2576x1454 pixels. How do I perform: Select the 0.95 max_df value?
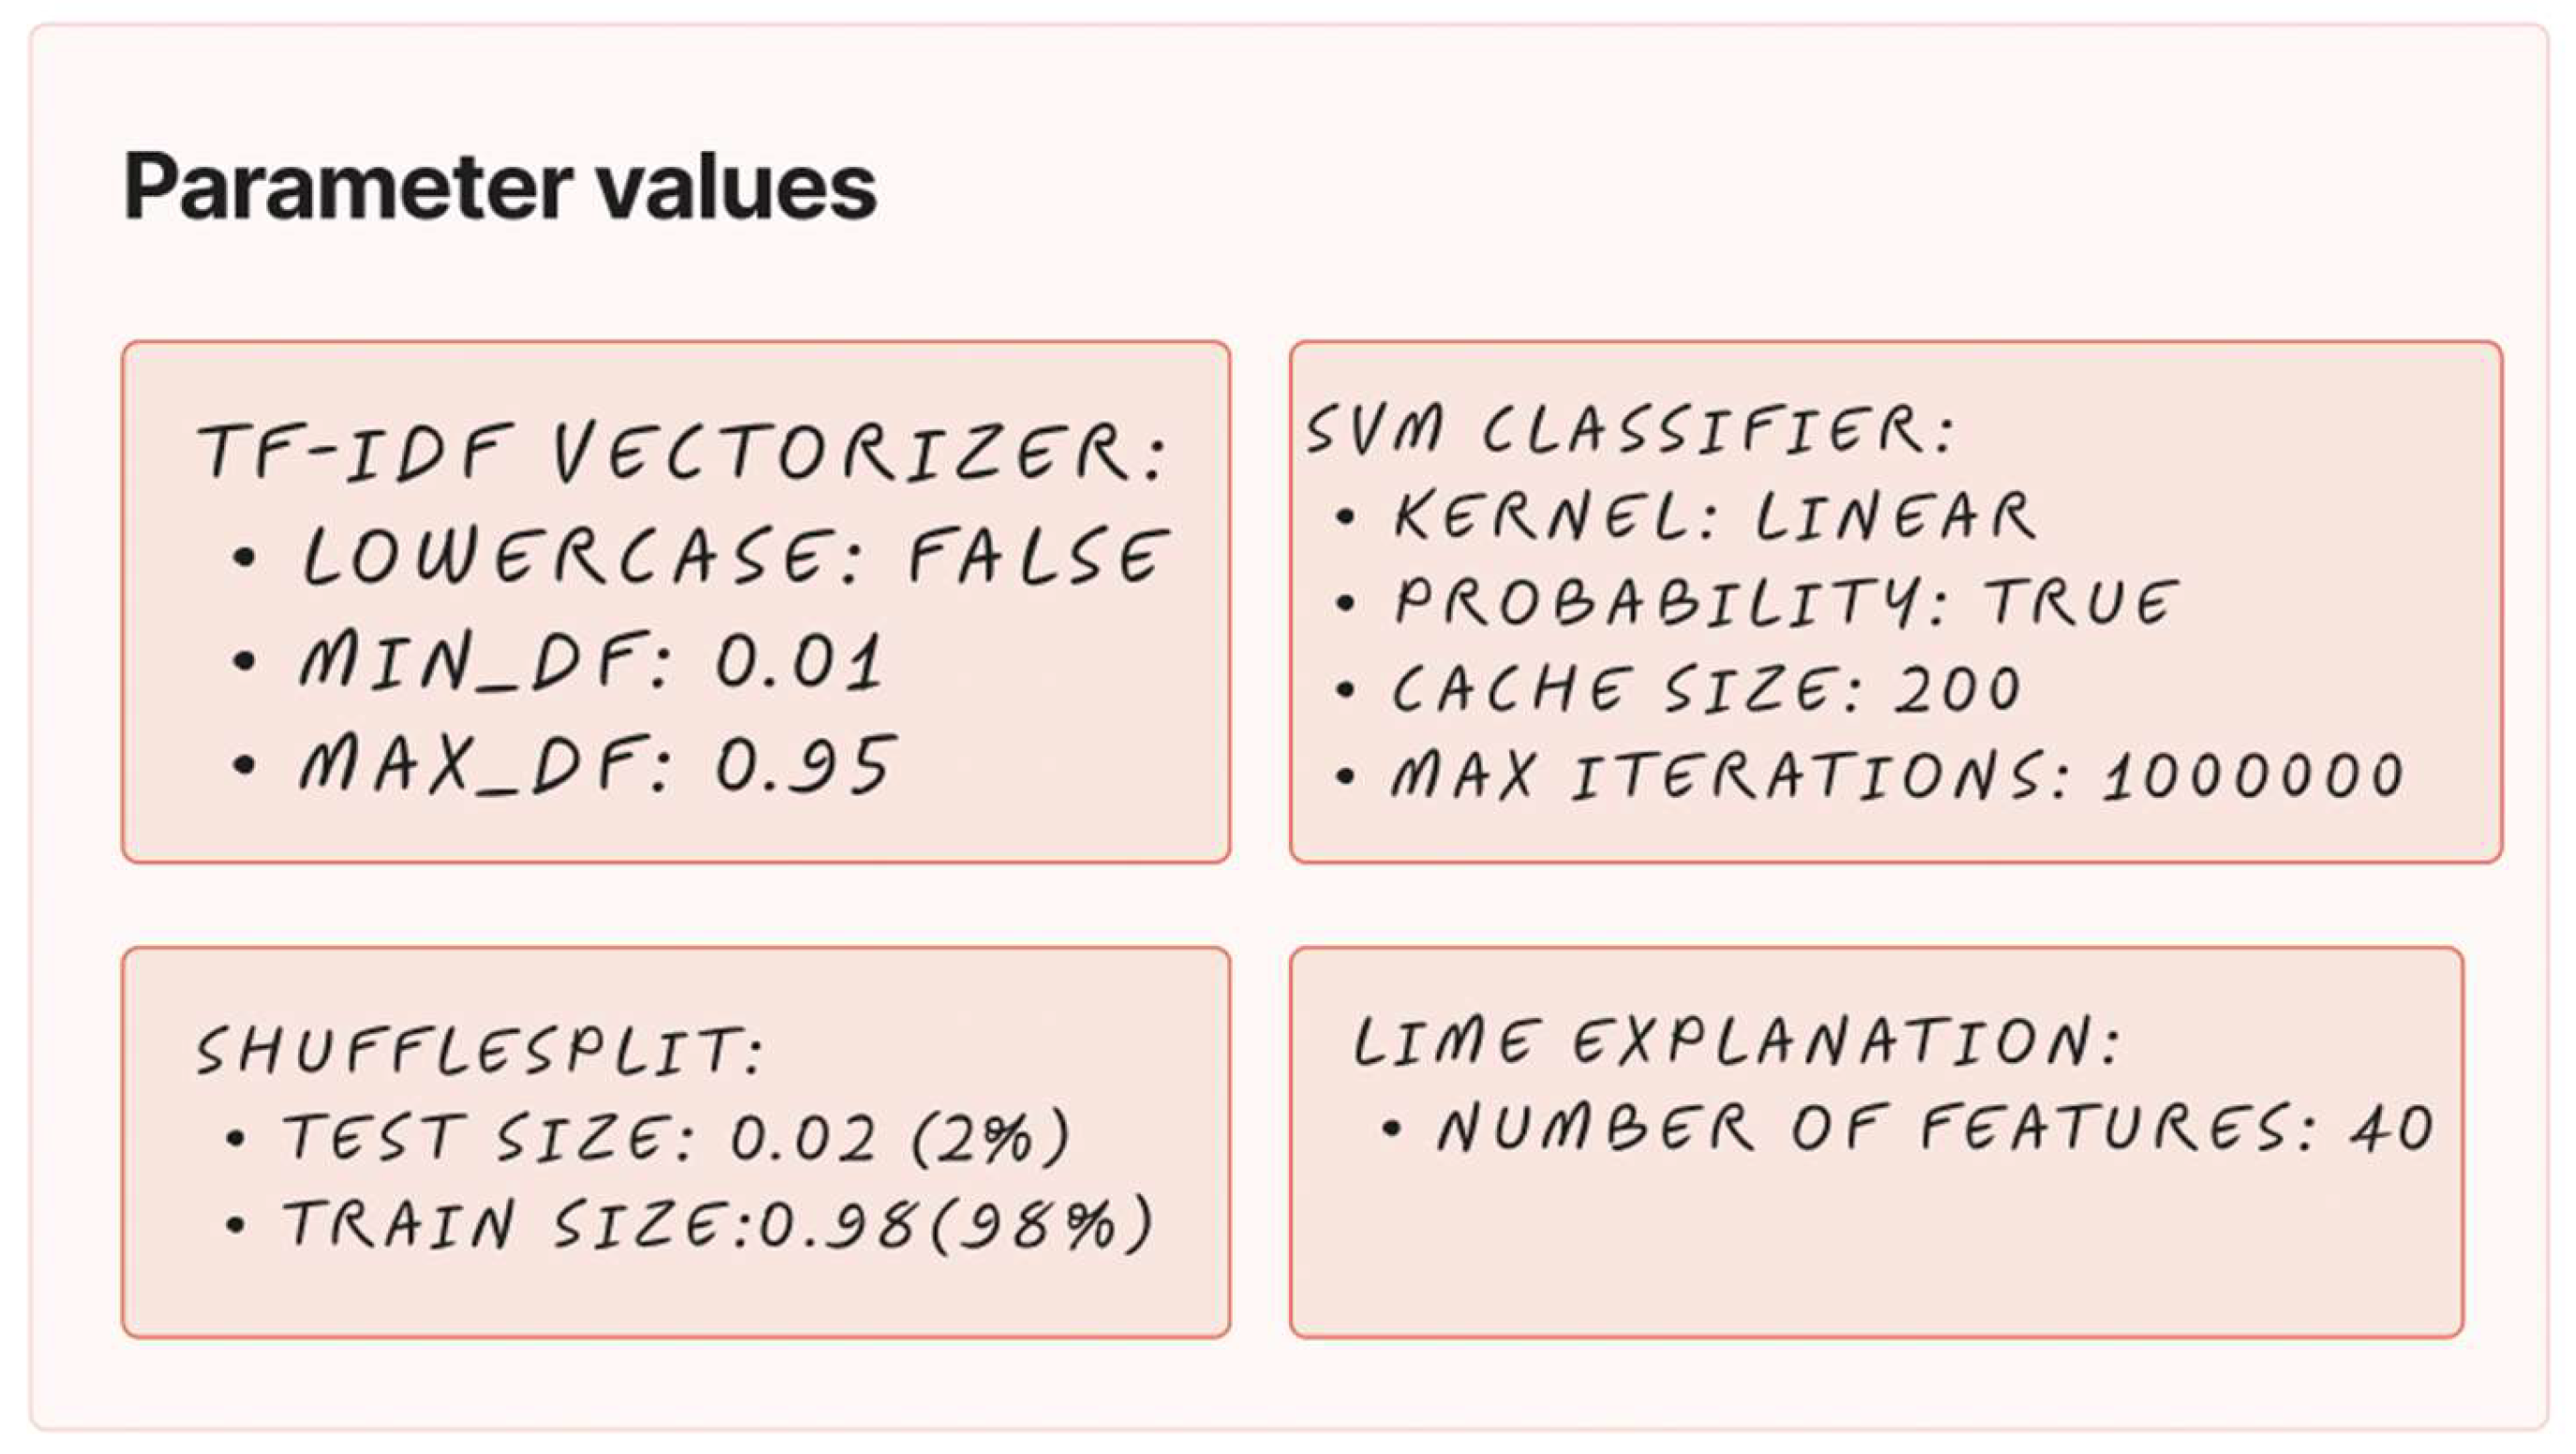[805, 765]
